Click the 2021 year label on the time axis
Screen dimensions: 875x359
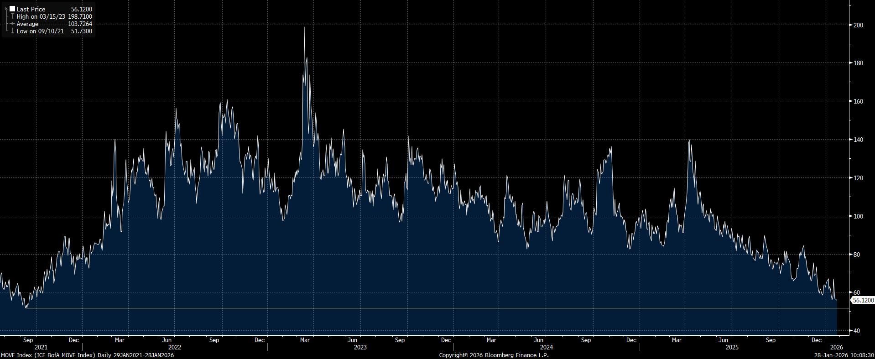point(41,347)
